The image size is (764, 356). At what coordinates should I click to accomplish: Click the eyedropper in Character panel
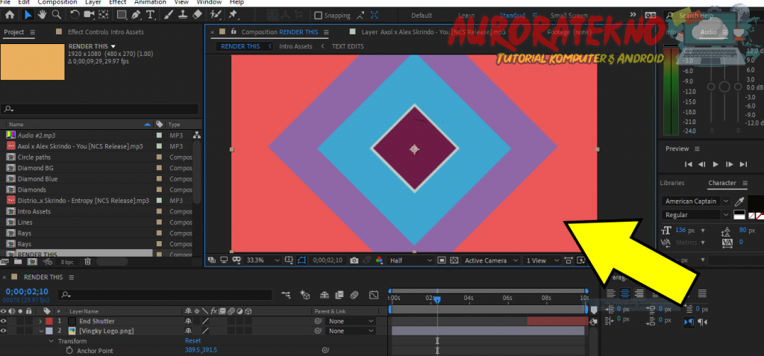tap(739, 201)
